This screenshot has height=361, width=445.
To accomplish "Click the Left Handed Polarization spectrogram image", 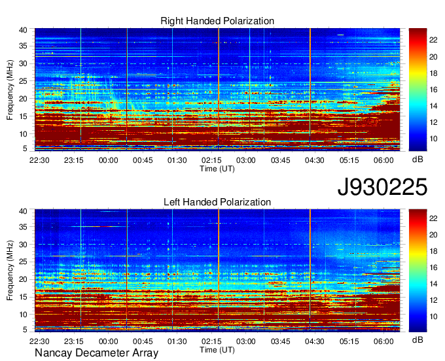I will tap(217, 270).
